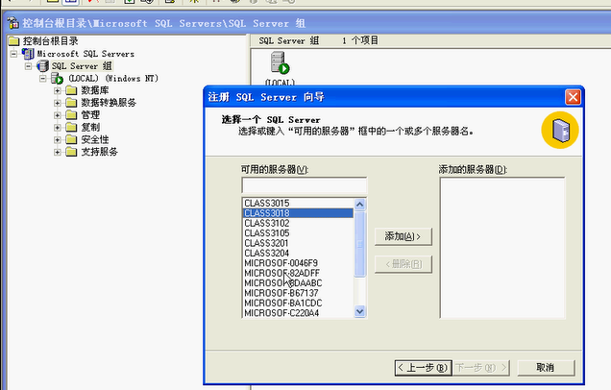Screen dimensions: 611x390
Task: Cancel the wizard with 取消
Action: (546, 367)
